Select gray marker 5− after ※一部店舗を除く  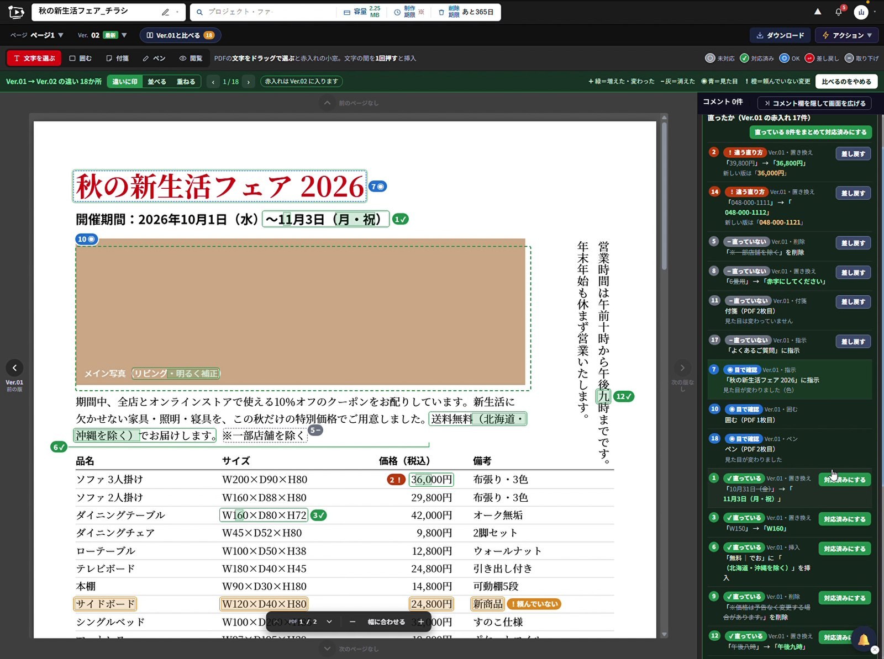(x=315, y=430)
